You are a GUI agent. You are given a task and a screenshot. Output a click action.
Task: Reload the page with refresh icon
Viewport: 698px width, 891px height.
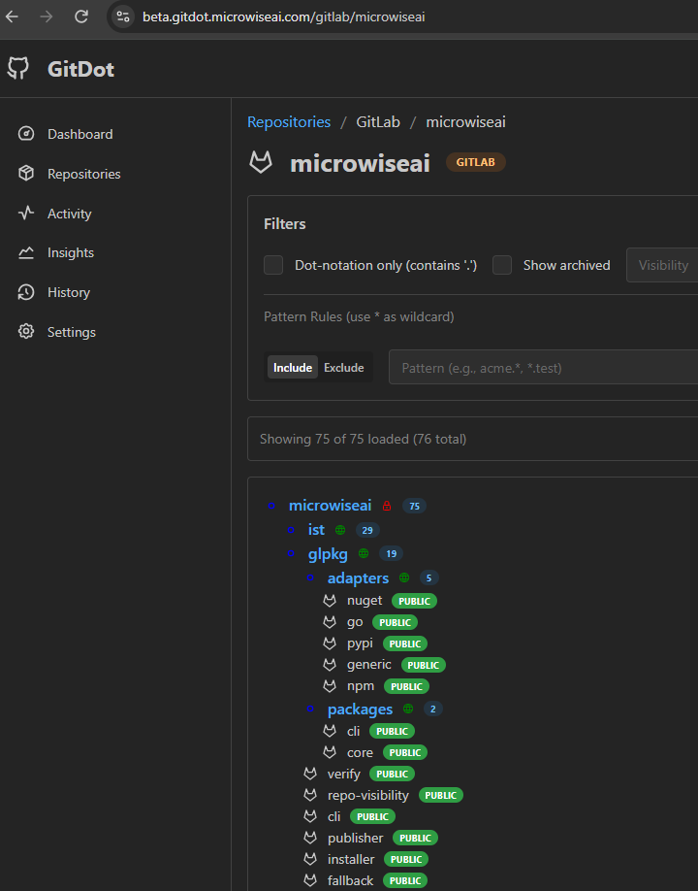(x=81, y=16)
